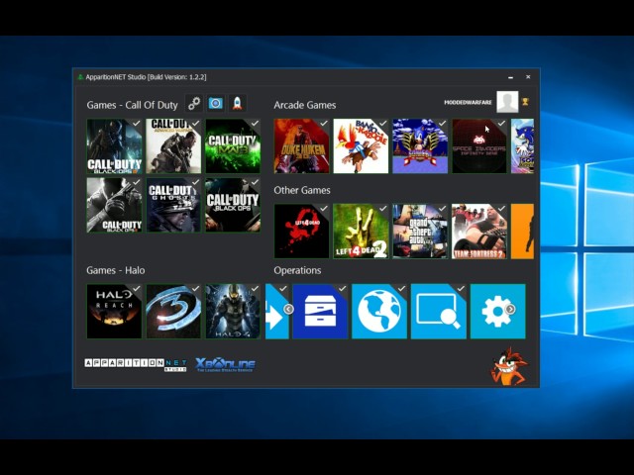Screen dimensions: 634x475
Task: Select the partially visible Sonic tile at row end
Action: [x=522, y=146]
